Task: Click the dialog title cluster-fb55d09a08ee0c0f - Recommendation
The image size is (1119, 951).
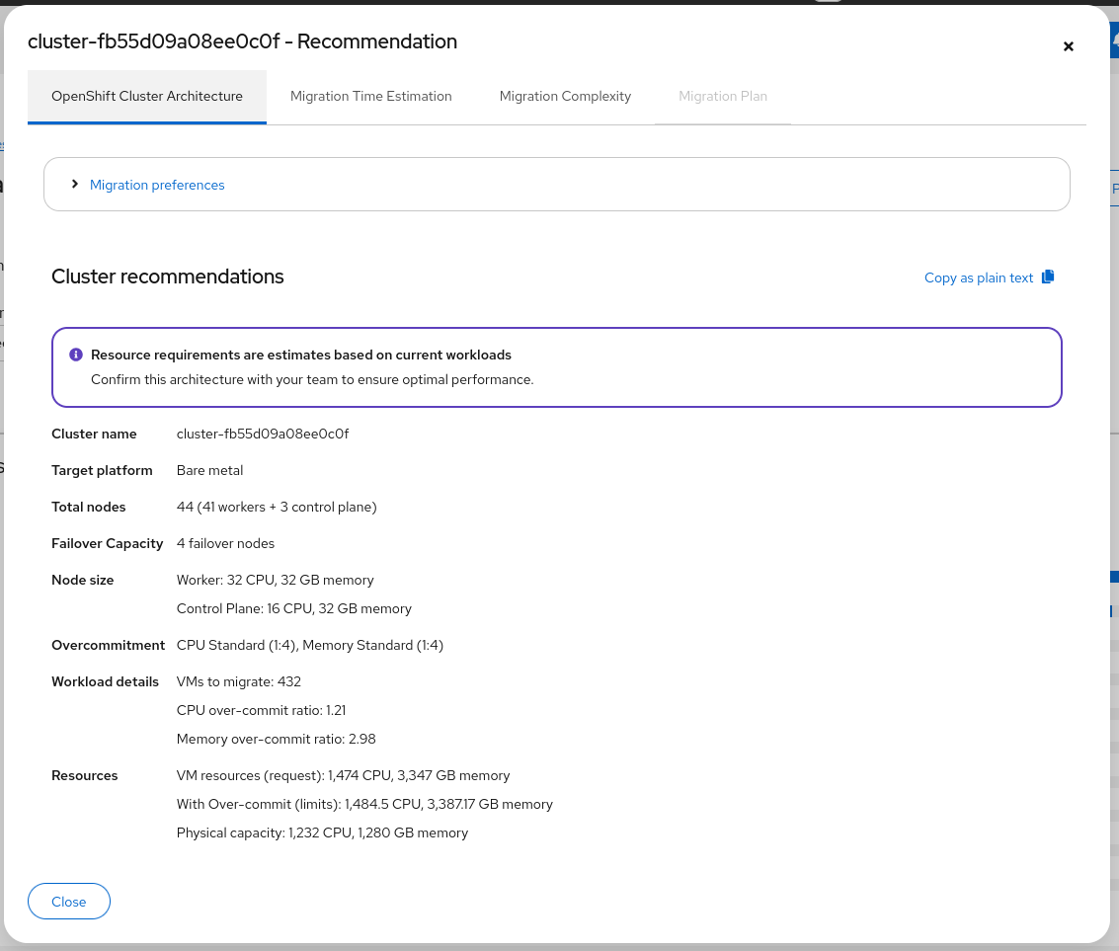Action: tap(243, 41)
